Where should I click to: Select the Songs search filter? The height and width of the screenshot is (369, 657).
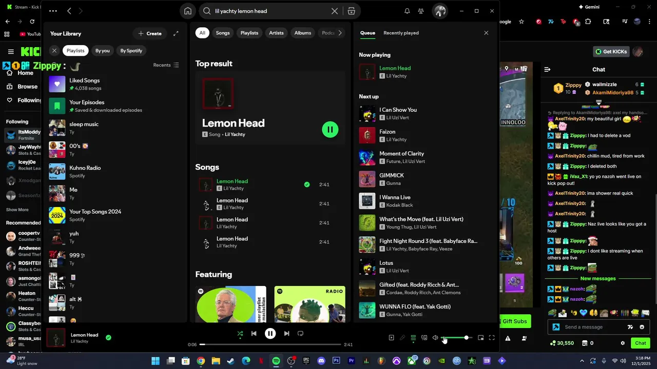(223, 33)
